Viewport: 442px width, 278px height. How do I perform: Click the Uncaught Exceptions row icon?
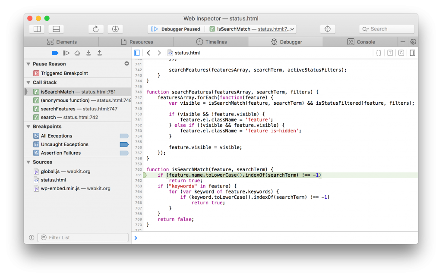pyautogui.click(x=36, y=144)
